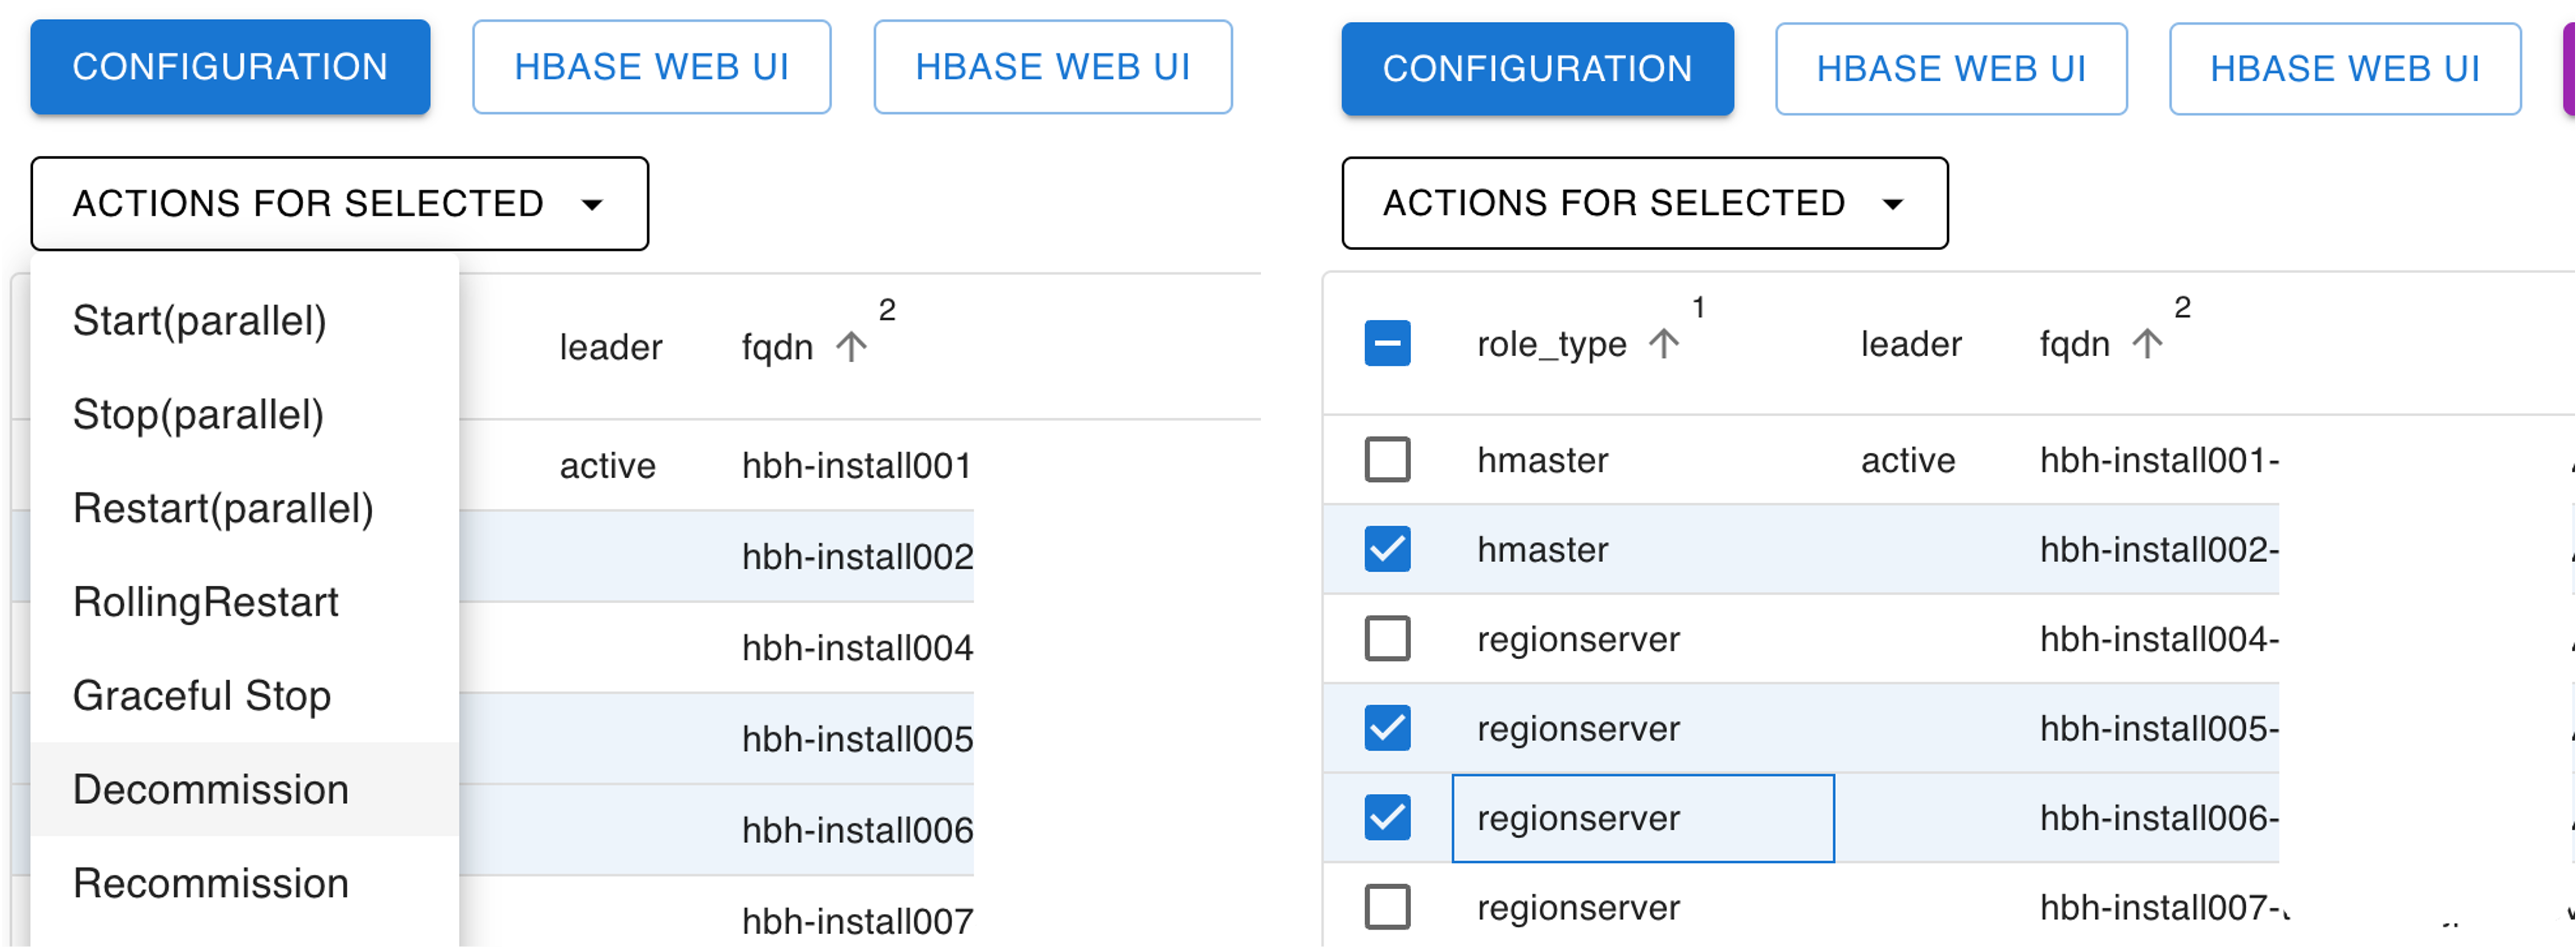Viewport: 2576px width, 948px height.
Task: Pick Graceful Stop from the menu
Action: pyautogui.click(x=245, y=696)
